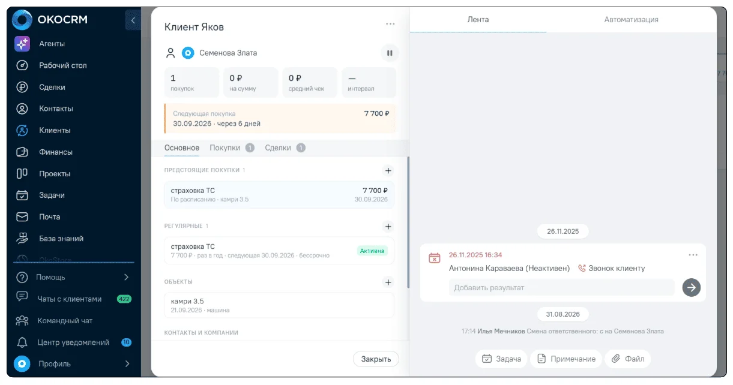Click the OKOCRM logo
This screenshot has height=385, width=733.
coord(50,20)
